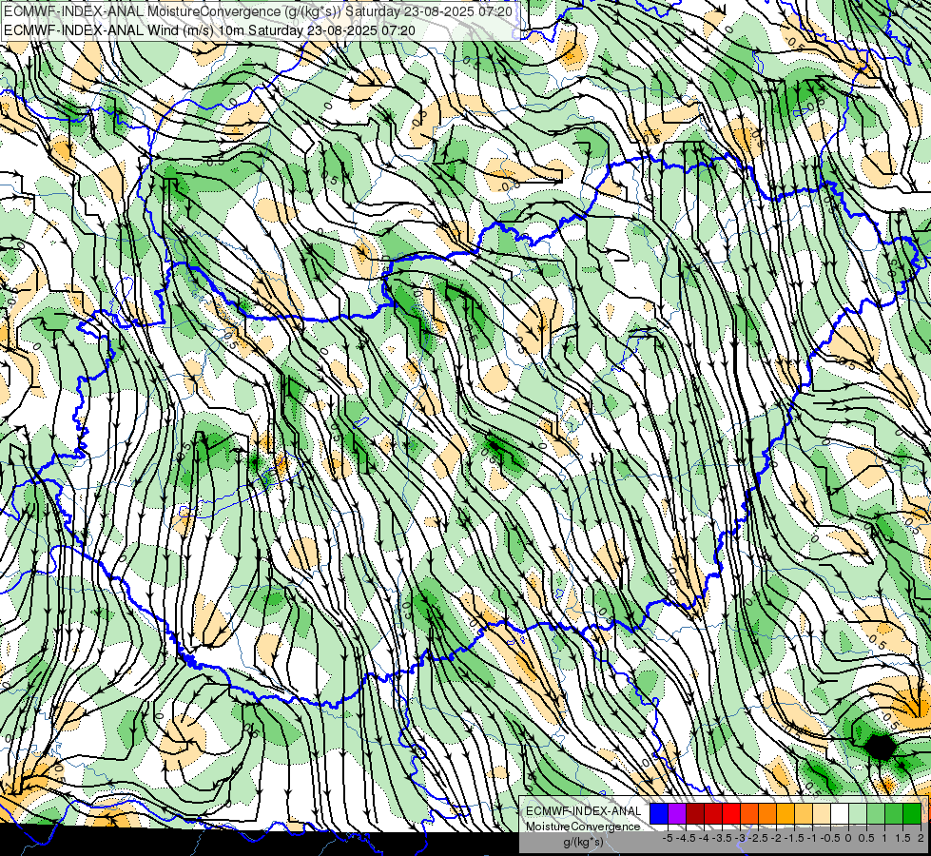Screen dimensions: 931x856
Task: Select the pale green swatch between 0 and 0.5
Action: (858, 813)
